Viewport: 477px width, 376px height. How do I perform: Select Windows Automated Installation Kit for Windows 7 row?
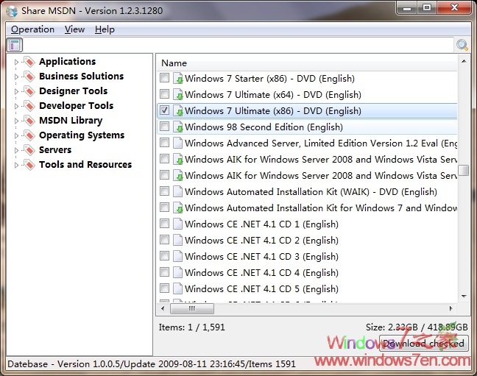click(307, 207)
